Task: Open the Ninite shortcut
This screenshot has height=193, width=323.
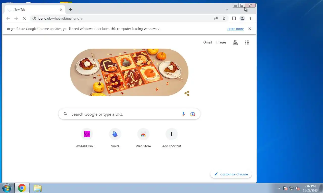Action: coord(115,138)
